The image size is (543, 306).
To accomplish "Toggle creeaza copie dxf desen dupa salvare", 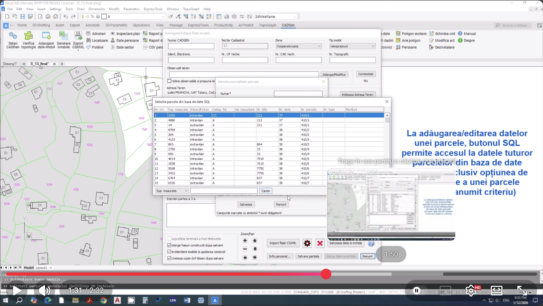I will (x=169, y=258).
